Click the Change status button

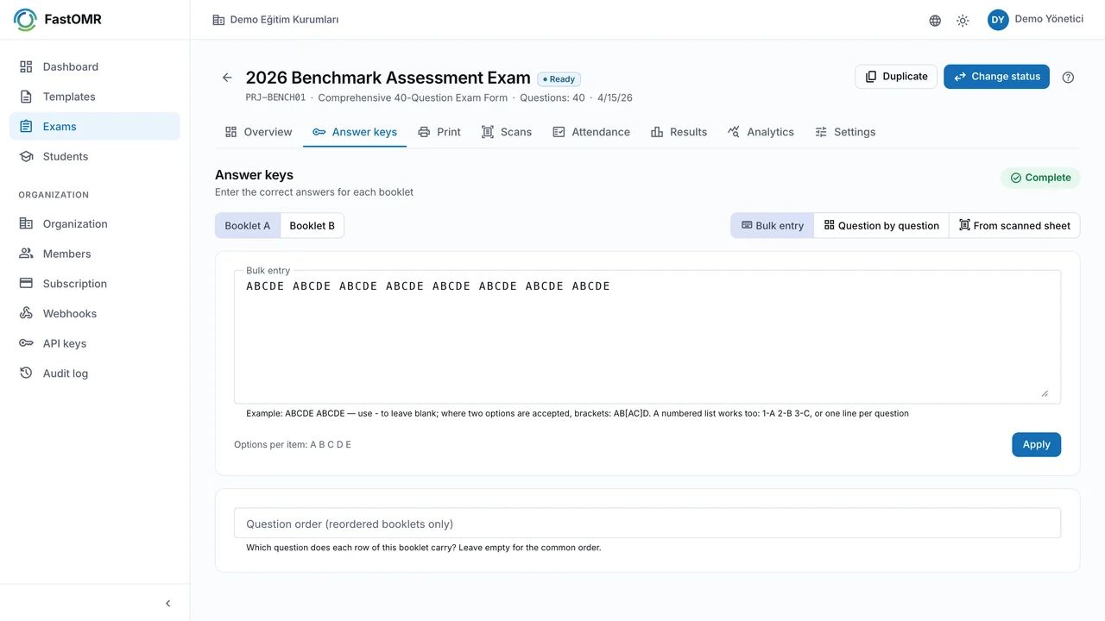(x=997, y=77)
